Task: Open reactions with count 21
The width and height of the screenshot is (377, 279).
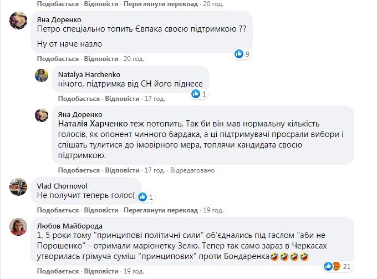Action: tap(332, 267)
